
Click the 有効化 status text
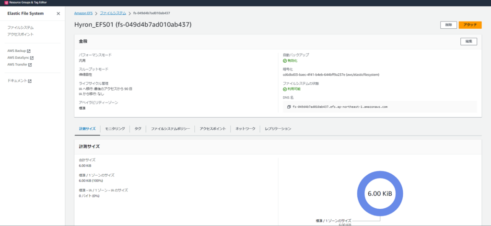tap(292, 61)
